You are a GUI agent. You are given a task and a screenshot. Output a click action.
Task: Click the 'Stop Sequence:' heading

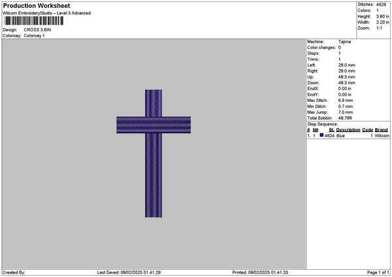pyautogui.click(x=323, y=124)
